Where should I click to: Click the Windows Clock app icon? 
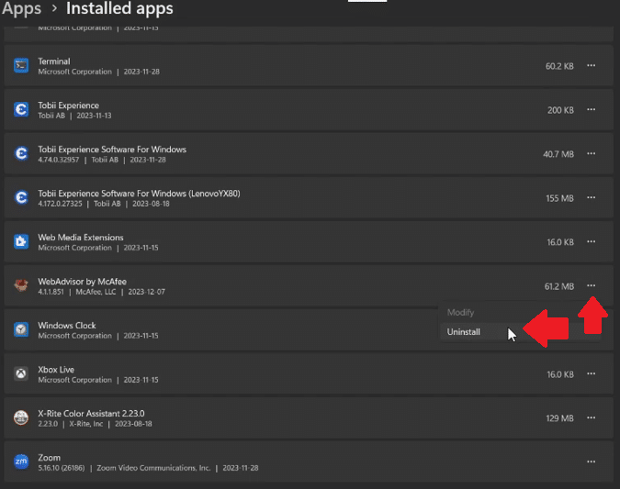(x=21, y=329)
